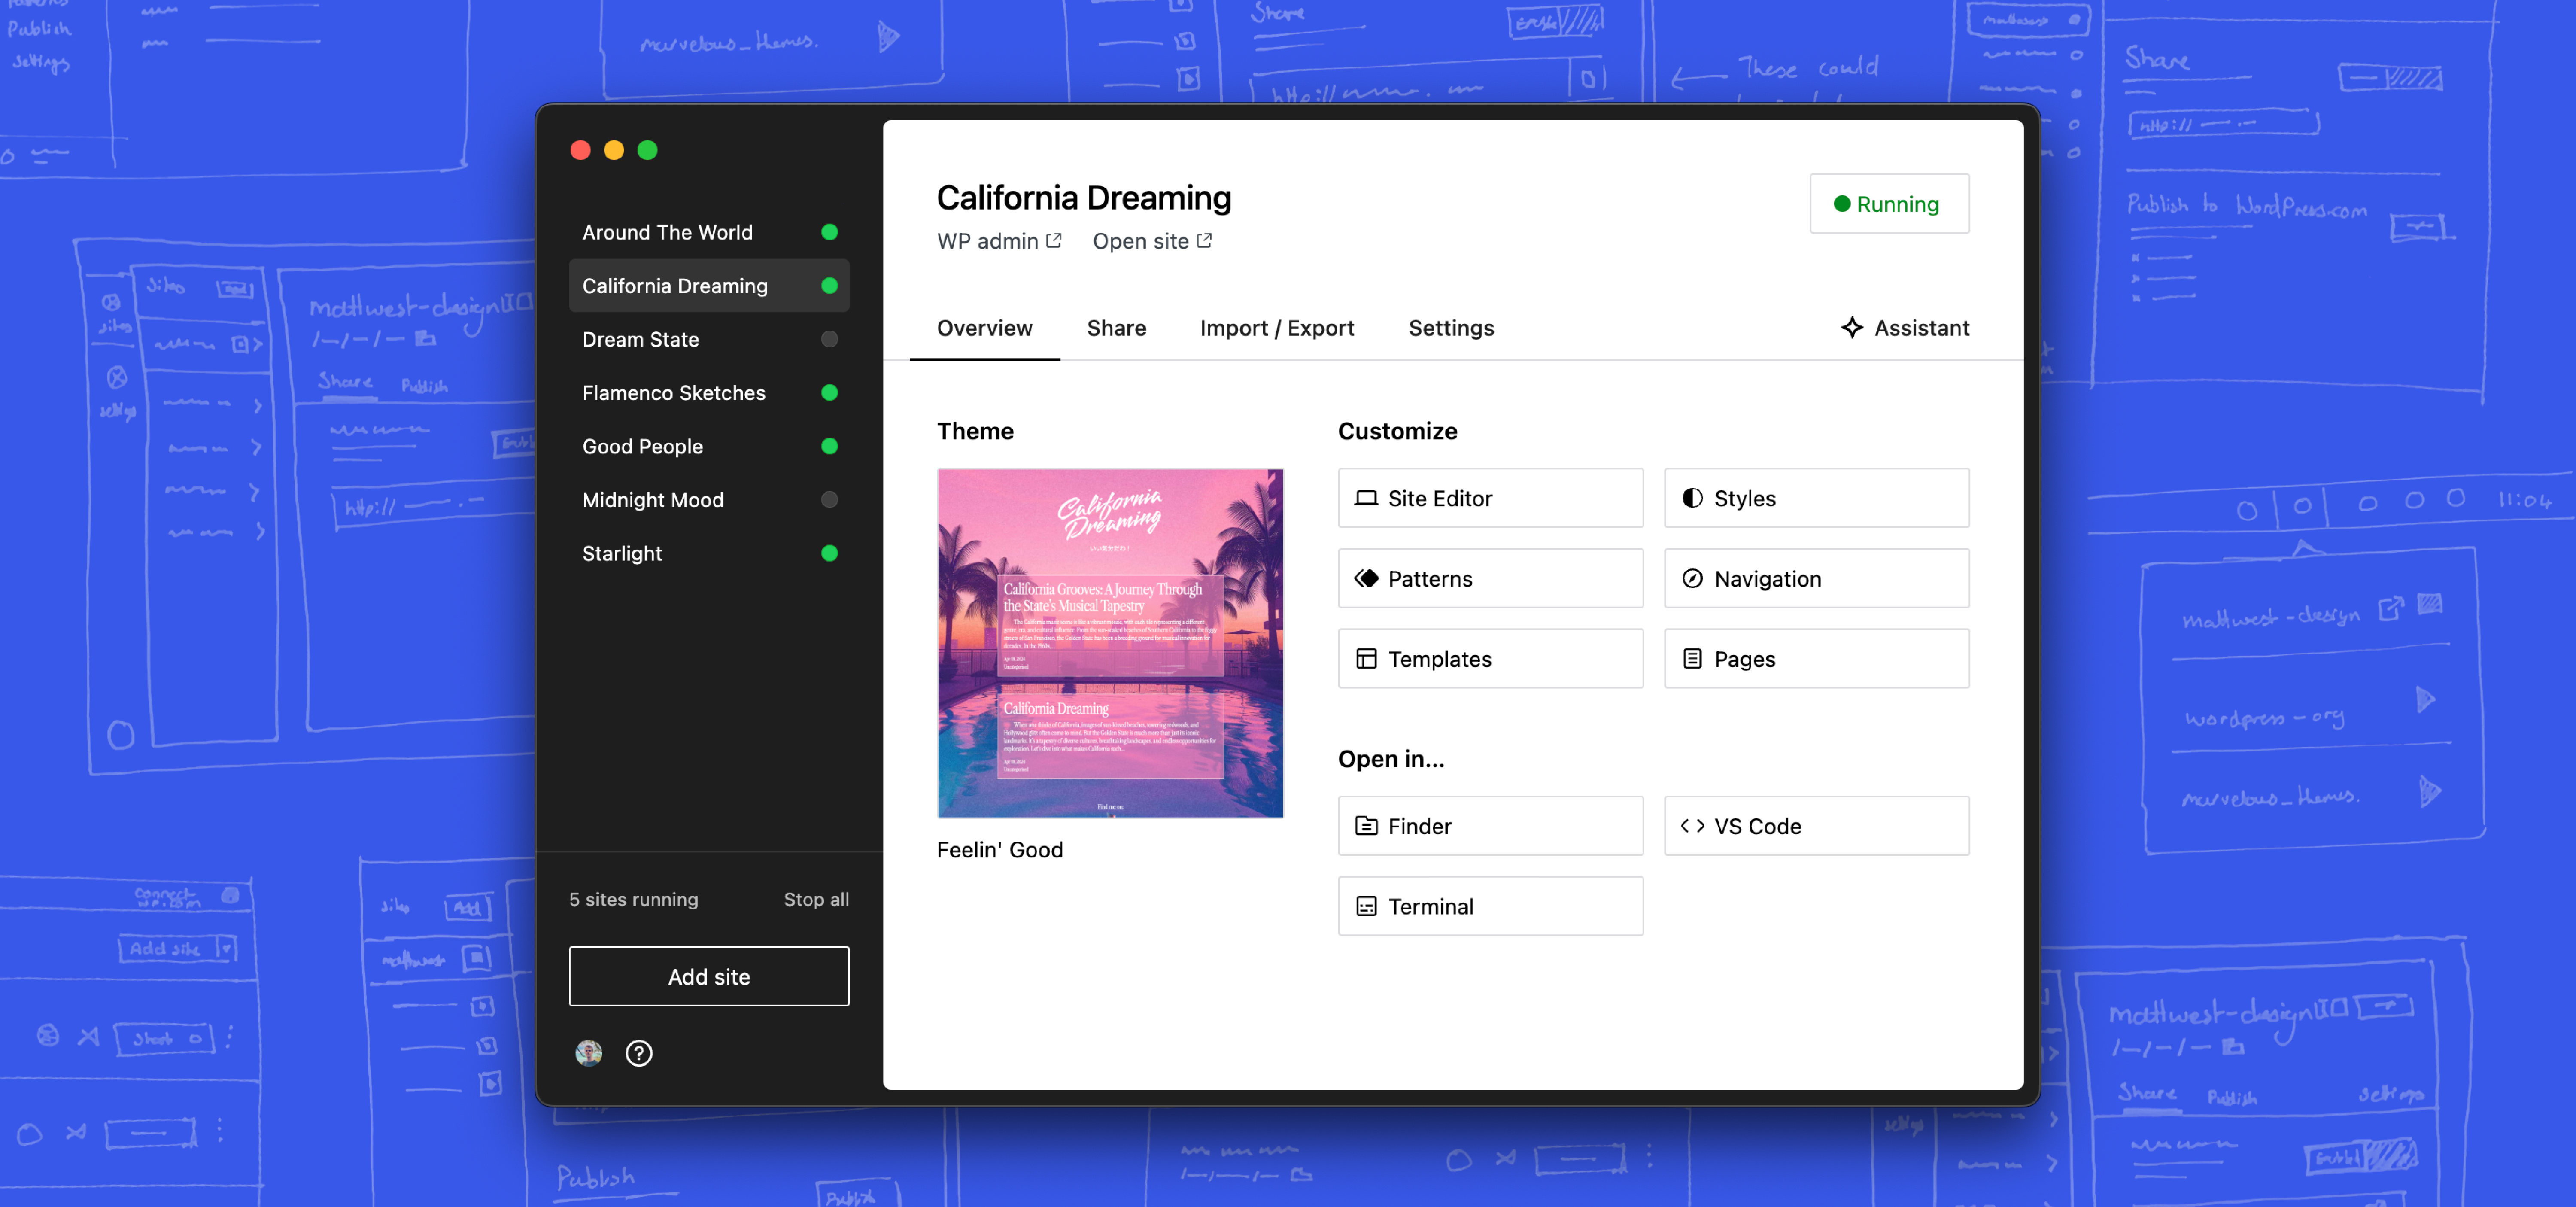This screenshot has height=1207, width=2576.
Task: Click the "5 sites running" status text
Action: 634,899
